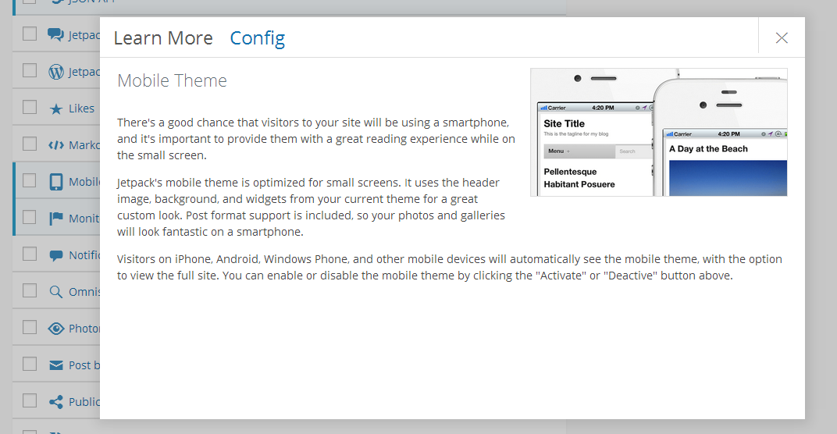This screenshot has width=837, height=434.
Task: Click the WordPress logo icon in the list
Action: pos(55,72)
